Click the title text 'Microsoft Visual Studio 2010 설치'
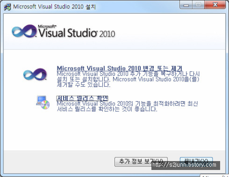This screenshot has width=229, height=177. (54, 7)
